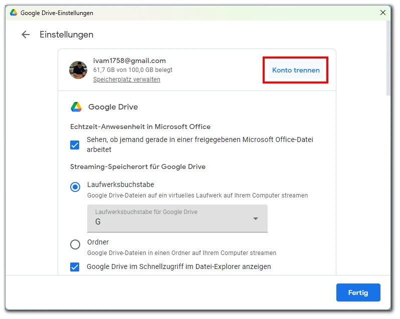
Task: Open the drive letter G dropdown
Action: point(177,218)
